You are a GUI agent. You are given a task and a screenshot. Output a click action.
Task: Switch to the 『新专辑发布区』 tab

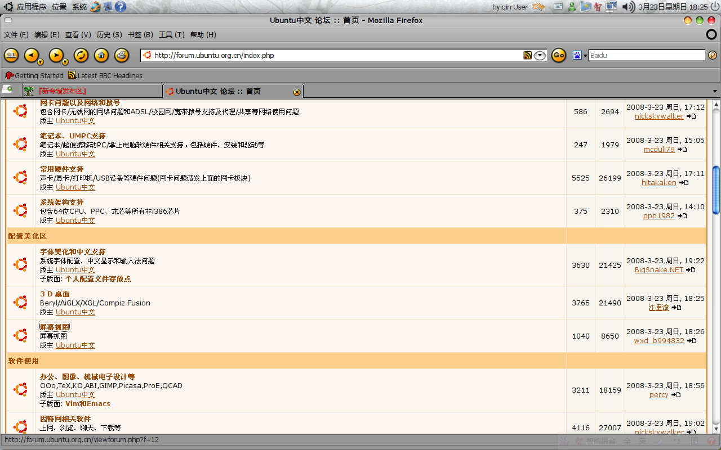coord(92,91)
